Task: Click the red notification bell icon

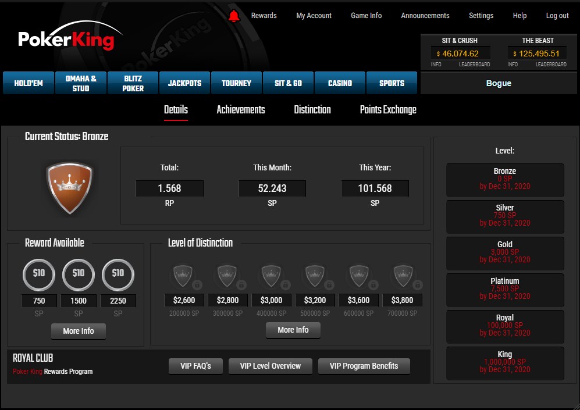Action: tap(235, 16)
